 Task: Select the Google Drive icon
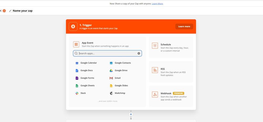(111, 71)
